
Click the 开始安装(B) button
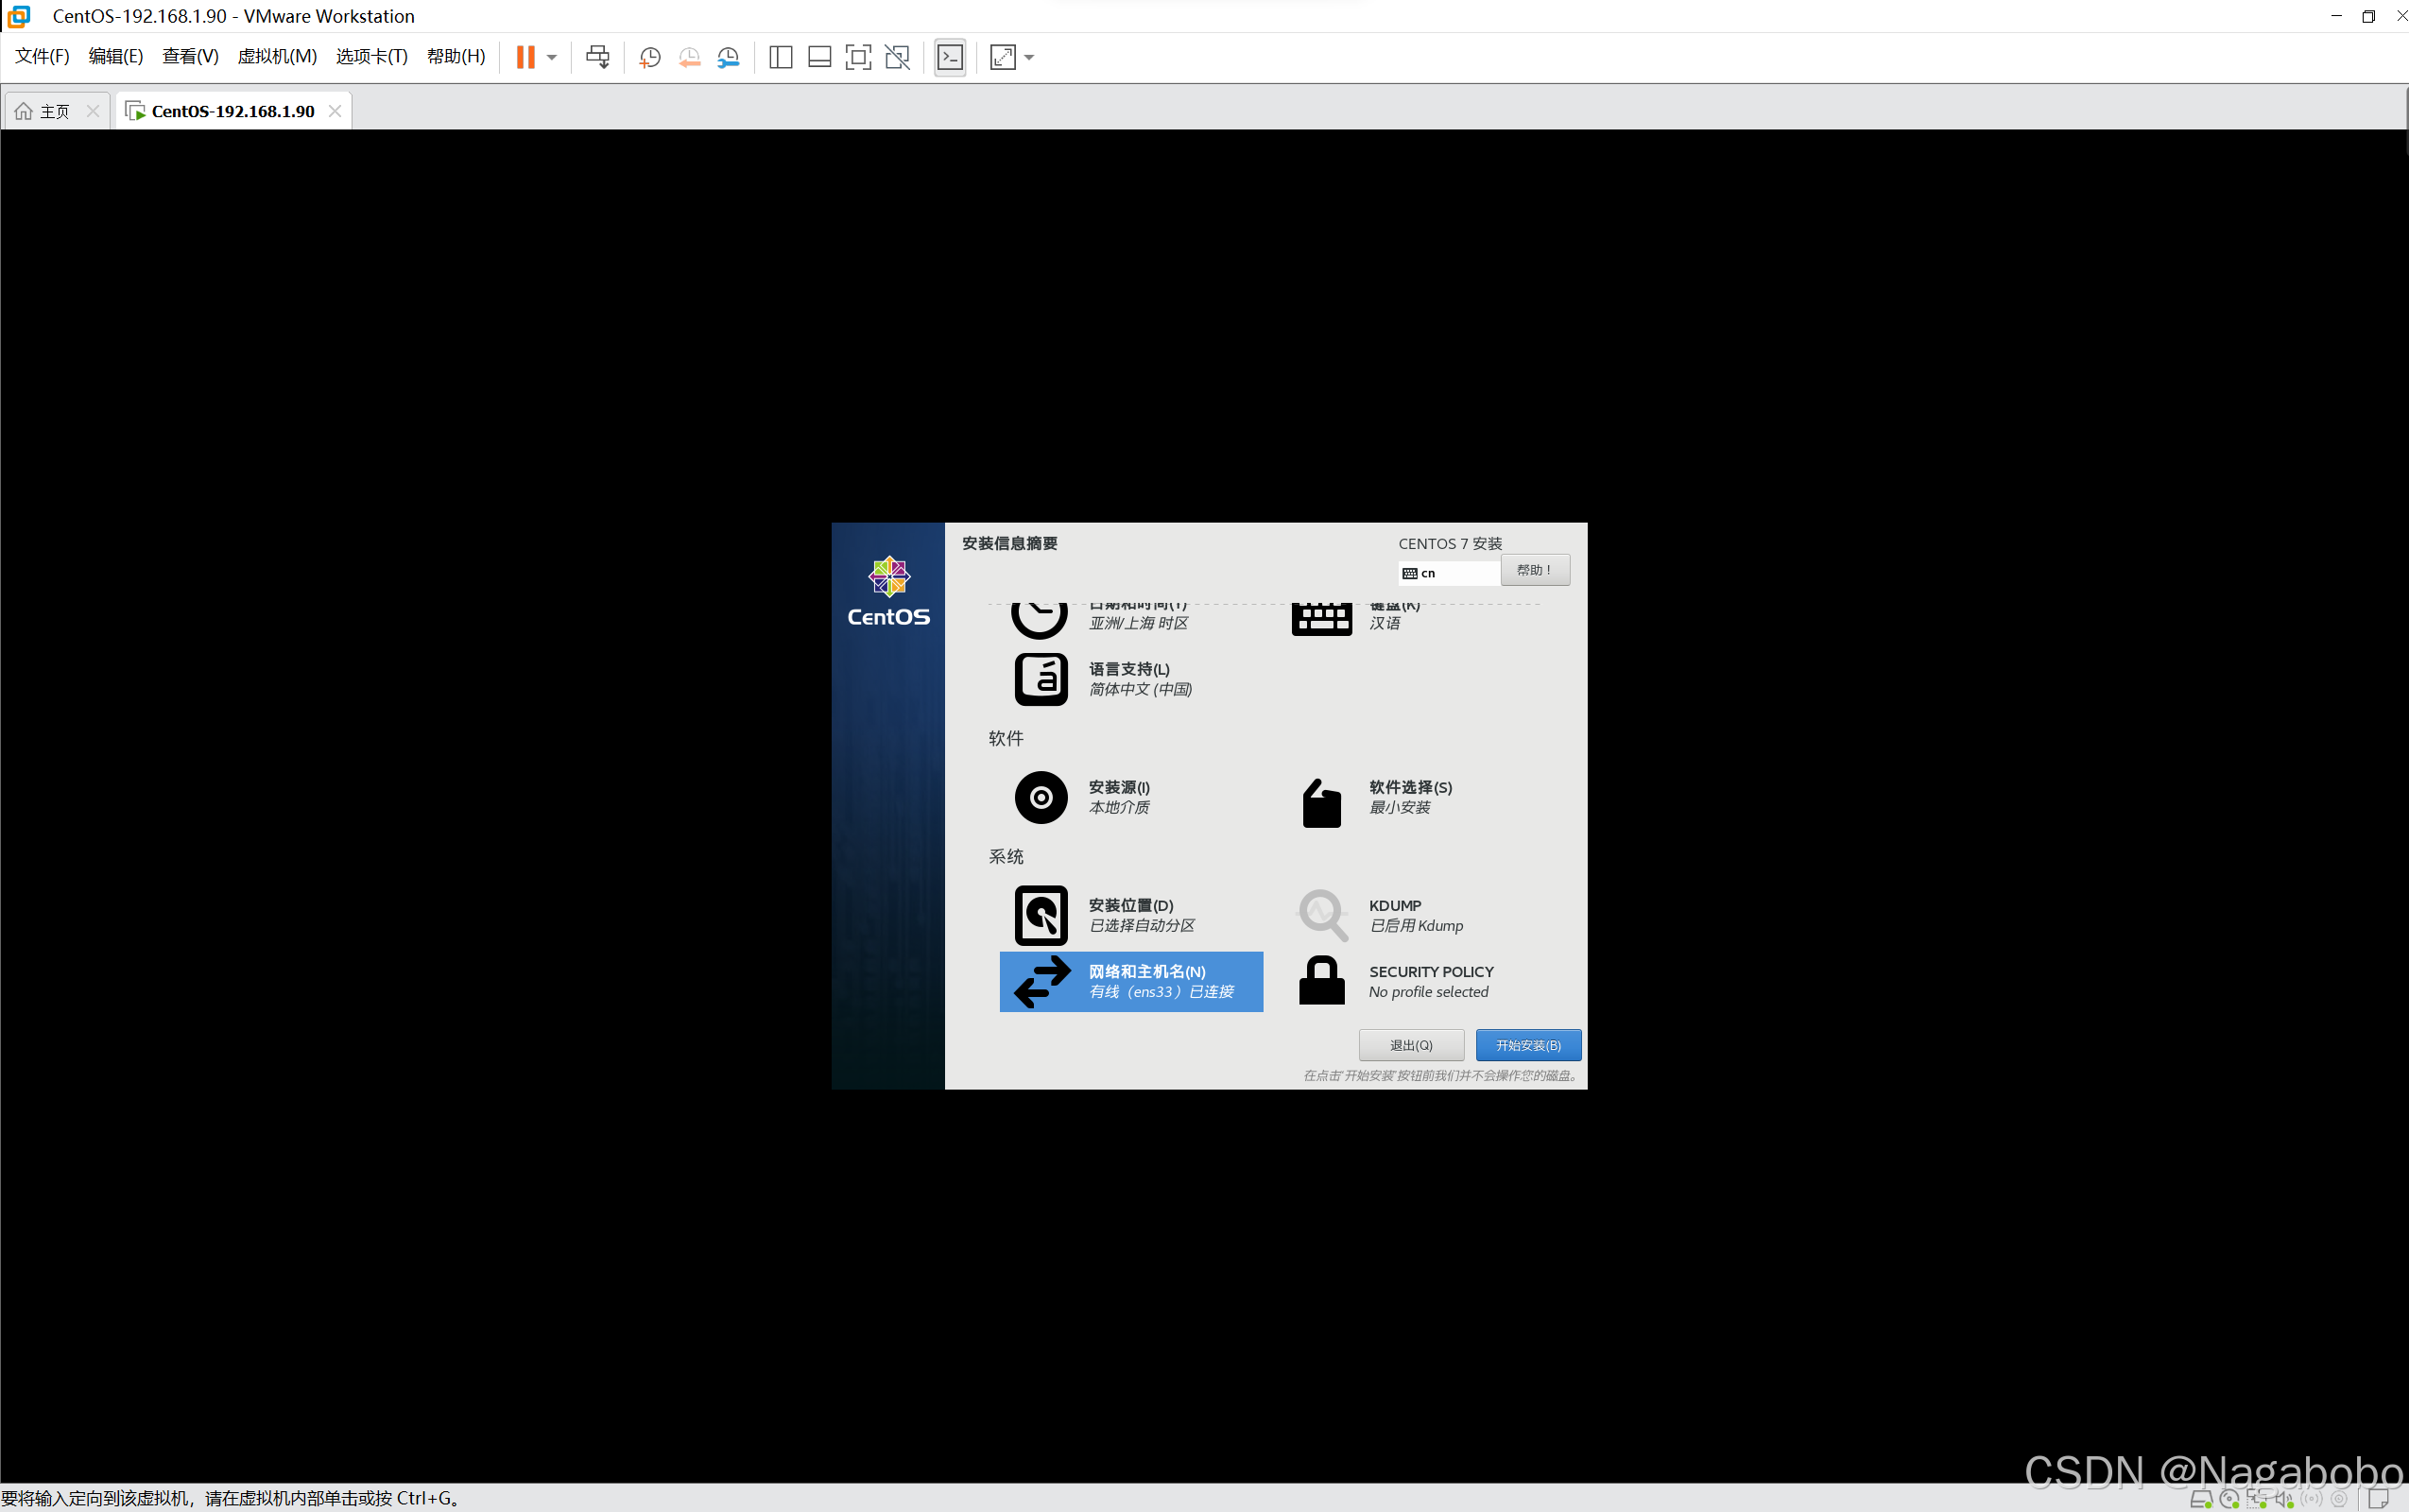(x=1527, y=1045)
